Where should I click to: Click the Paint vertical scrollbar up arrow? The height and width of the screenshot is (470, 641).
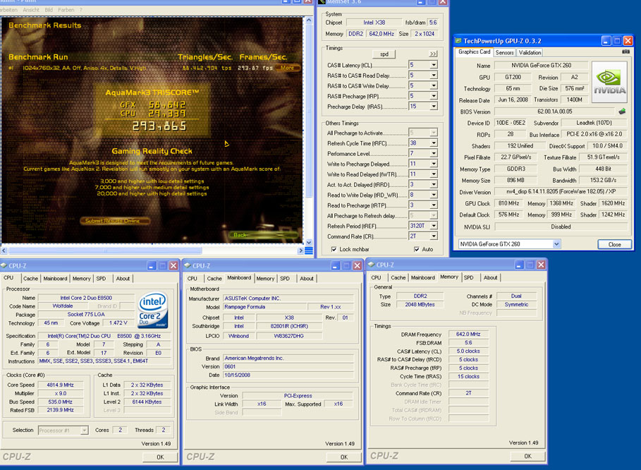[x=309, y=20]
